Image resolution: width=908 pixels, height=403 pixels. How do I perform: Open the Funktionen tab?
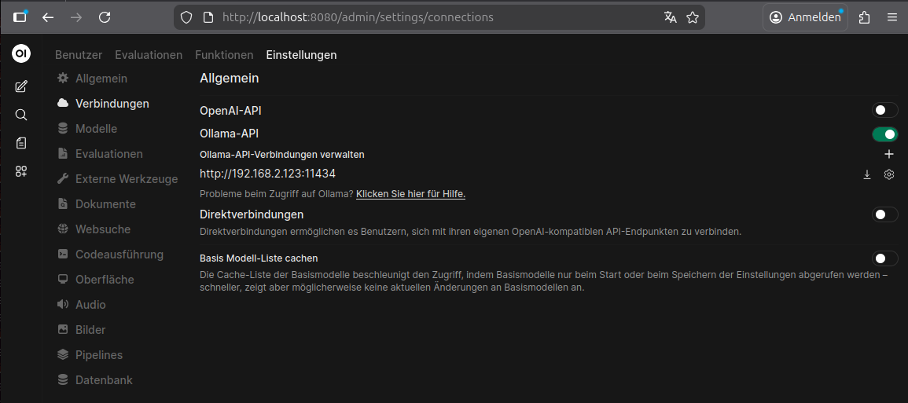pos(224,55)
